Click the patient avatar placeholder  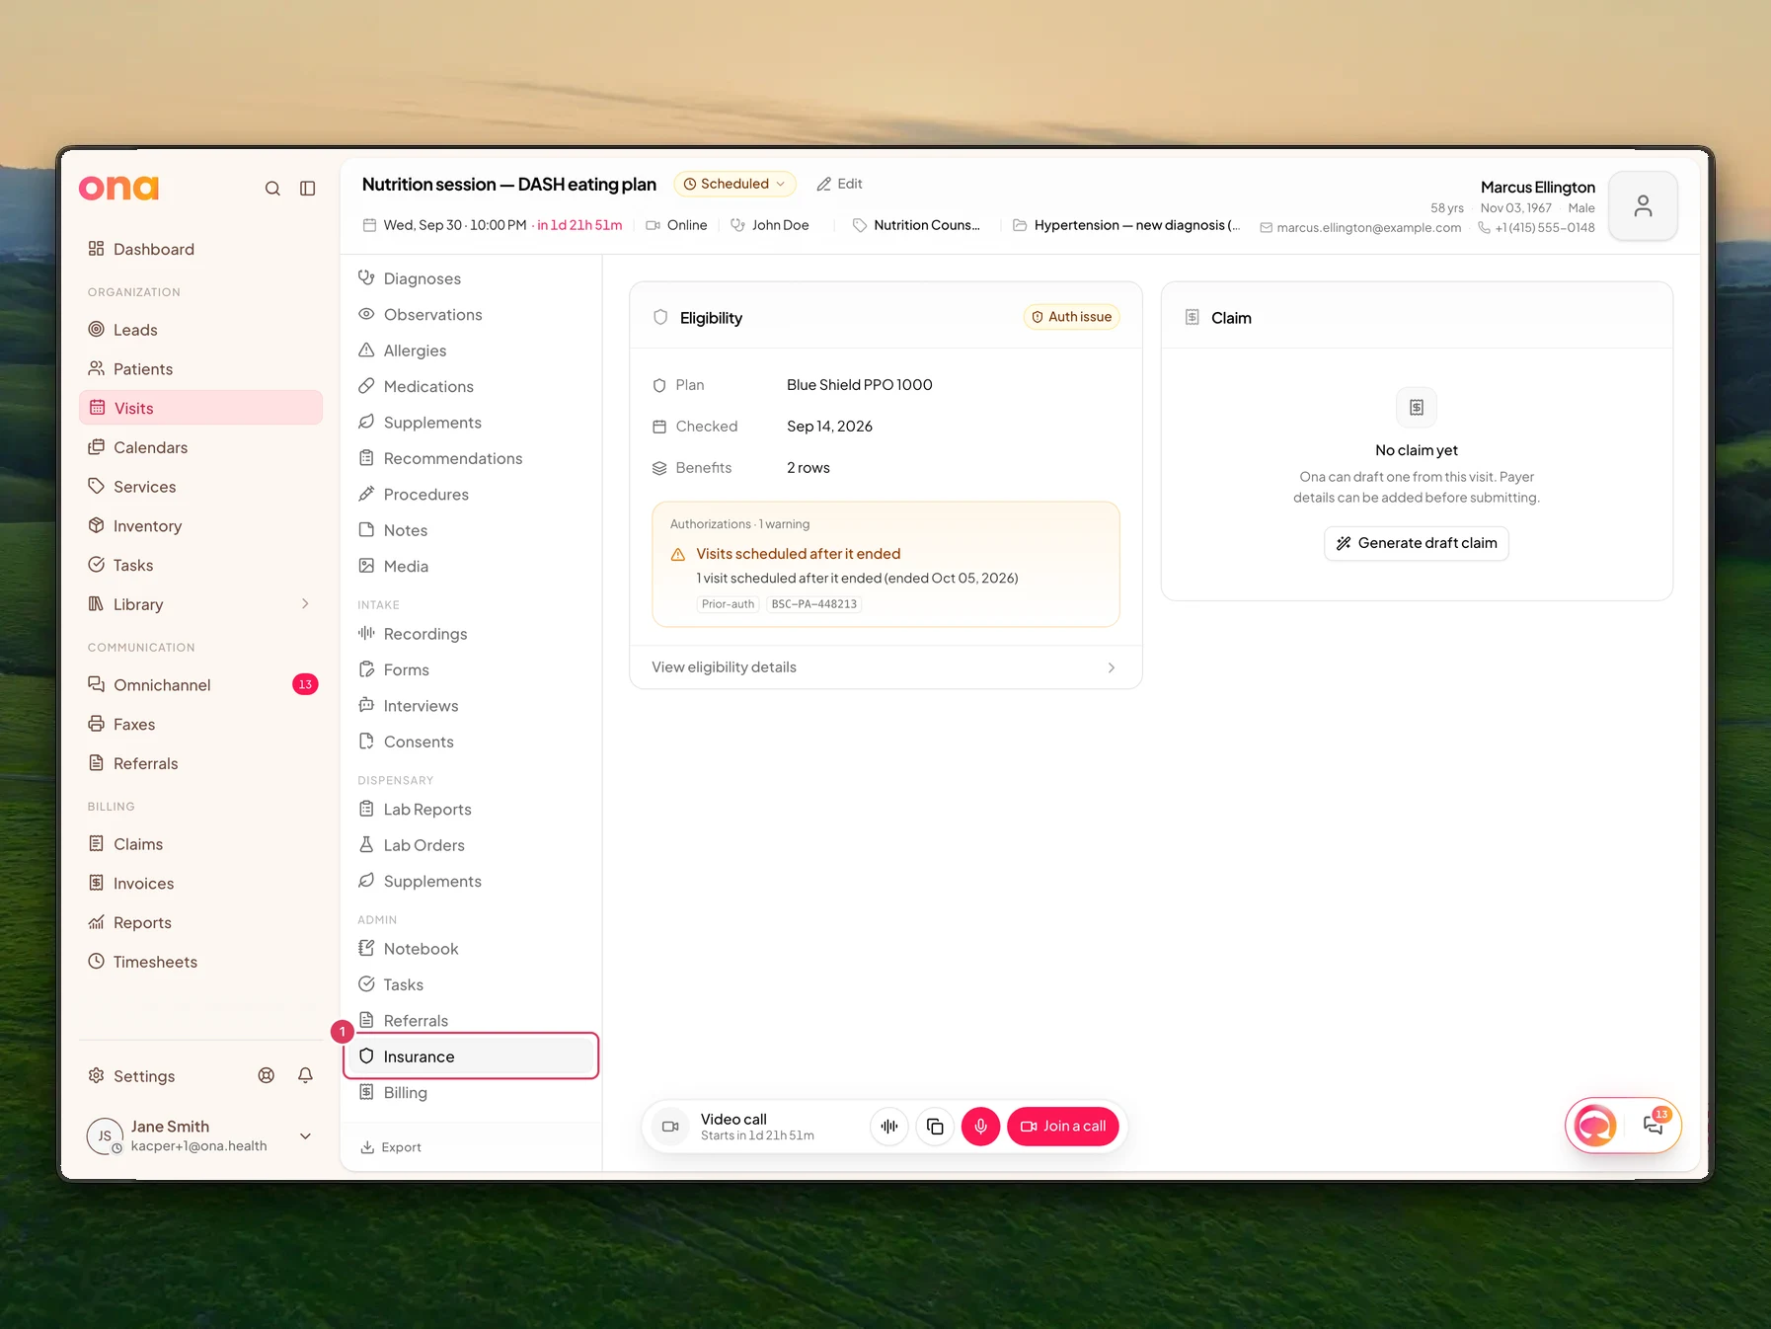click(1643, 205)
